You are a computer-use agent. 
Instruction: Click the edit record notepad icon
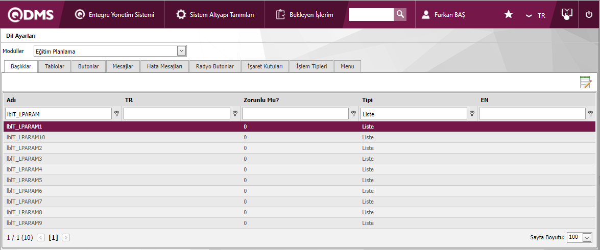pos(585,82)
